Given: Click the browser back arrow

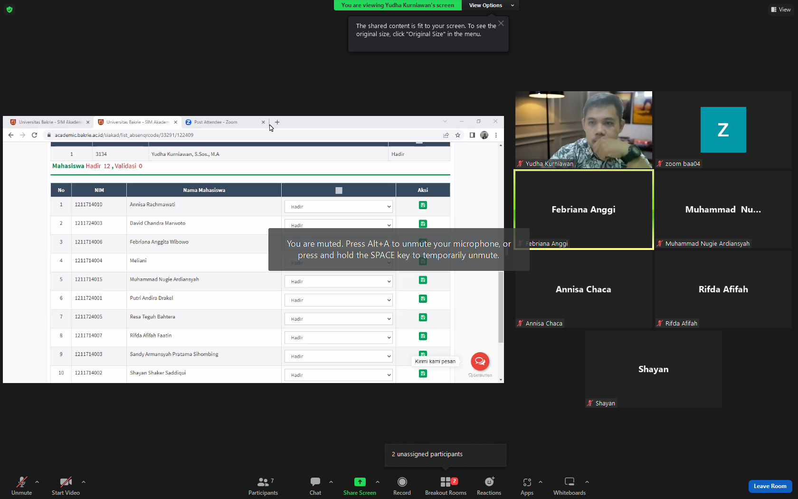Looking at the screenshot, I should pyautogui.click(x=11, y=135).
